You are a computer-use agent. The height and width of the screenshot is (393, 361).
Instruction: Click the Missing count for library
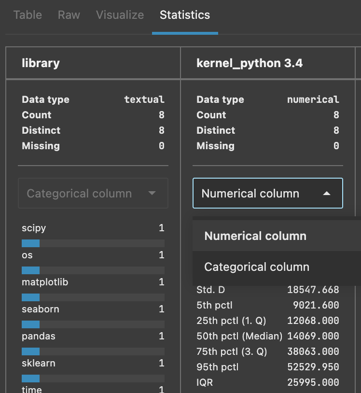[x=161, y=146]
